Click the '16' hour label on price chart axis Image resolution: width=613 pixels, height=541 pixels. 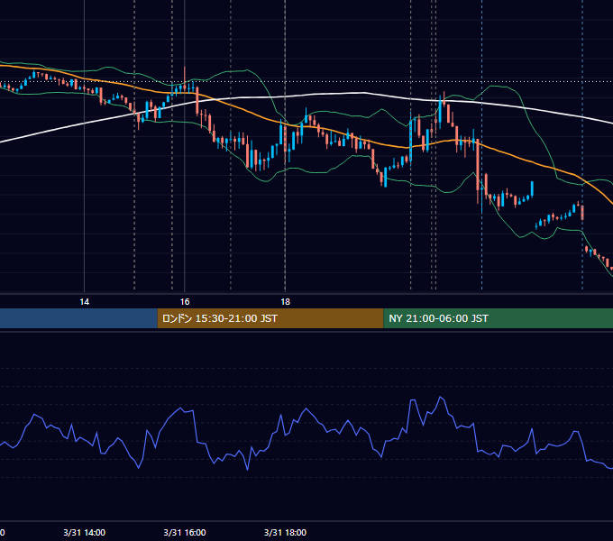point(185,302)
